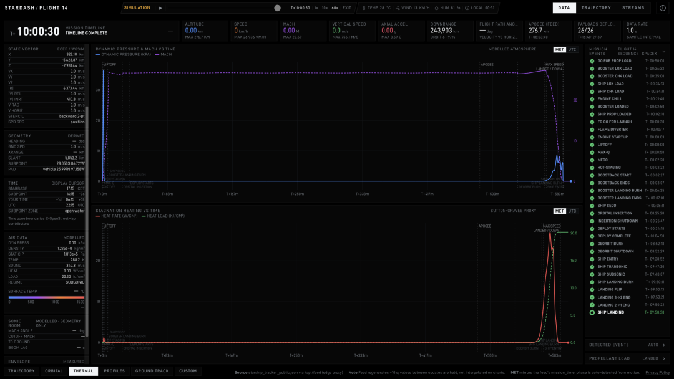Click the humidity droplet icon
Image resolution: width=674 pixels, height=379 pixels.
click(436, 7)
